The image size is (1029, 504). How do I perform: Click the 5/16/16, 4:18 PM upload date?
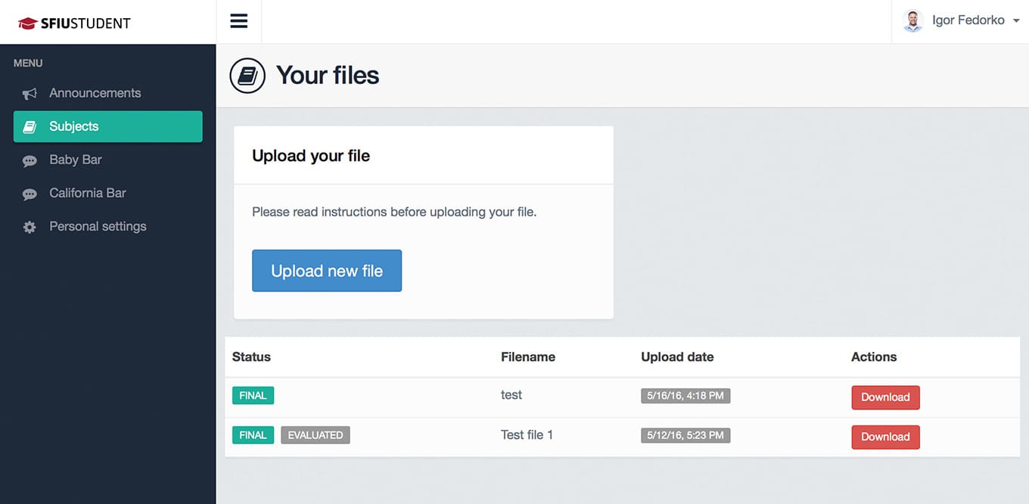tap(685, 396)
